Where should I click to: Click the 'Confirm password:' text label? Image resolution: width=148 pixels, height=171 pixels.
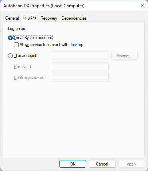(x=30, y=77)
